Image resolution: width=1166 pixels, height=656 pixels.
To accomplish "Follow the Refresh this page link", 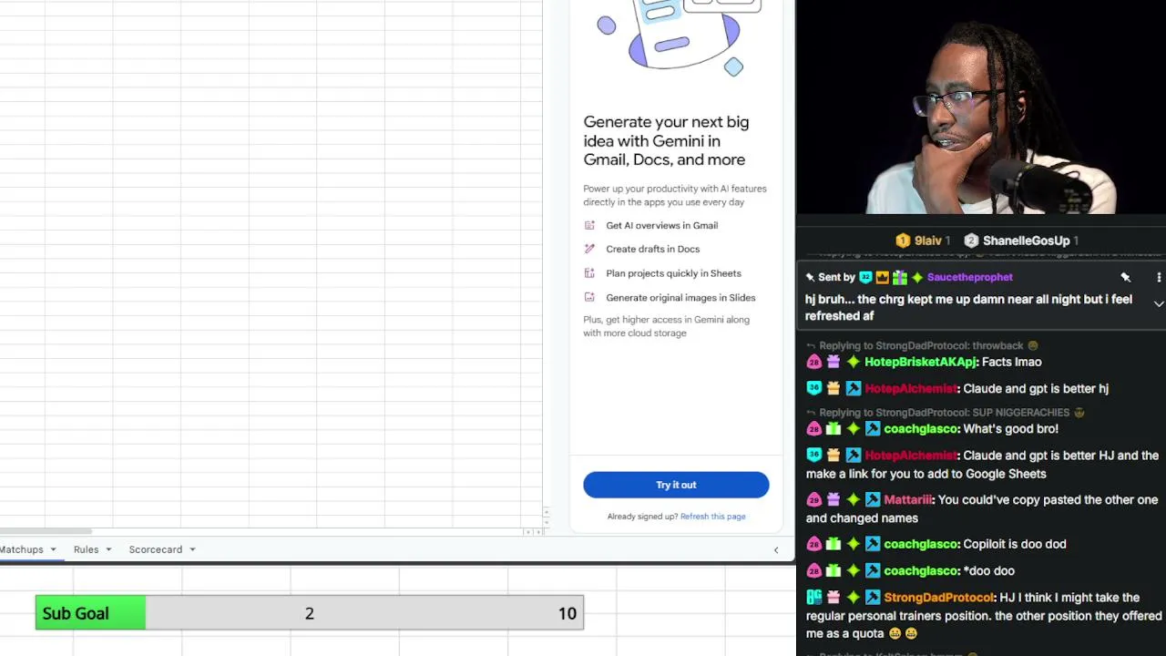I will (712, 517).
